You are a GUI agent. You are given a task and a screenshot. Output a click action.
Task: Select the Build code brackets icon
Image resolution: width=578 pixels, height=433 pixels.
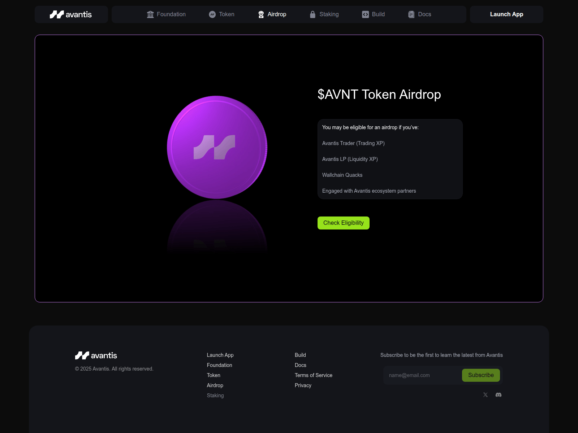365,14
